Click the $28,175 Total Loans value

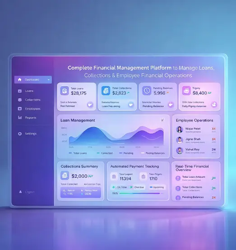pos(79,93)
